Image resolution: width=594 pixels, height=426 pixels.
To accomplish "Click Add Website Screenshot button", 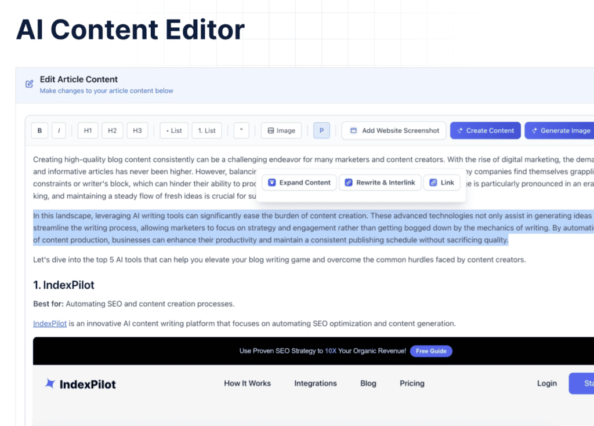I will (x=394, y=130).
